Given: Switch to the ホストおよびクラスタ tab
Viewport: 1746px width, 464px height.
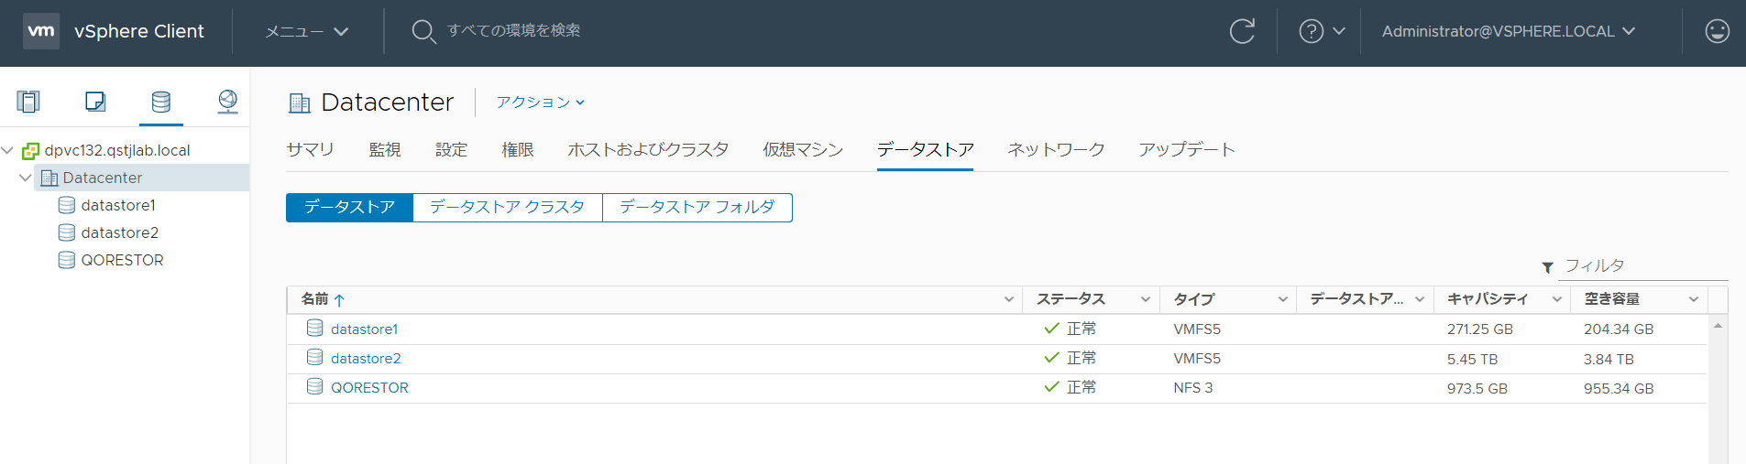Looking at the screenshot, I should point(648,149).
